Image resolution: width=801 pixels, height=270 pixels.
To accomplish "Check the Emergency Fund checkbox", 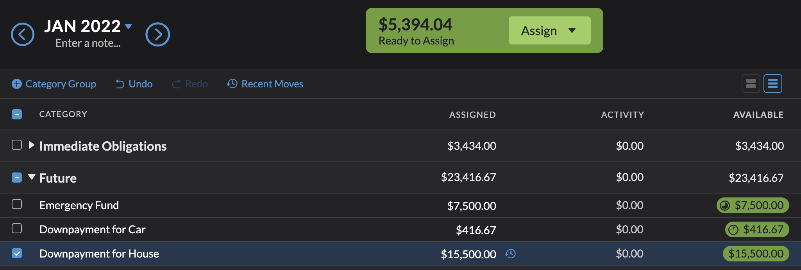I will click(x=17, y=205).
